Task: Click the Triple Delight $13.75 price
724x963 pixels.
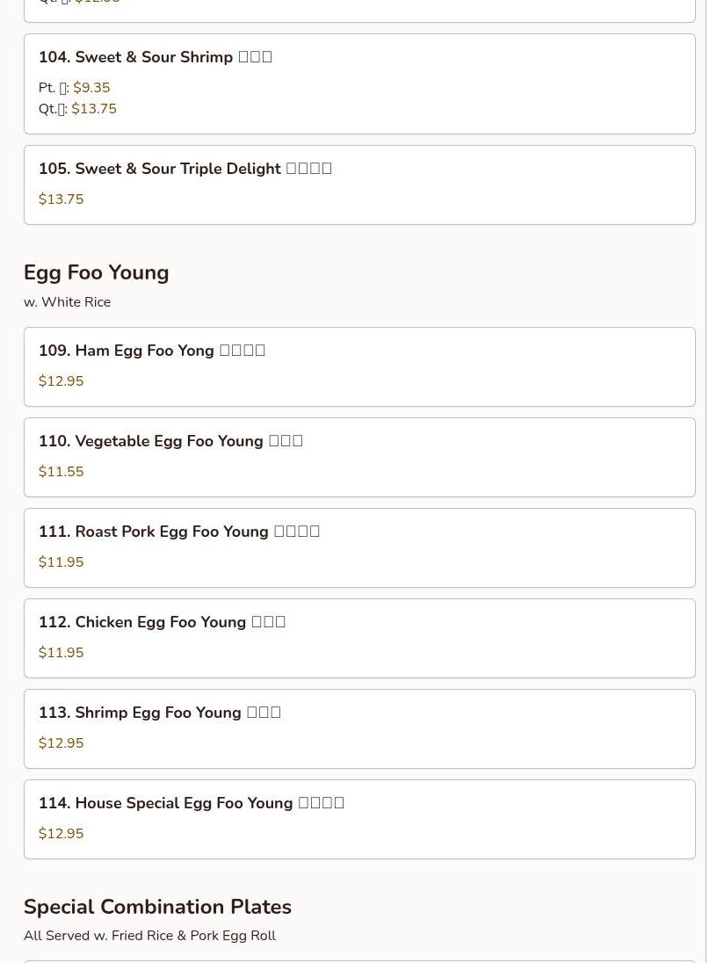Action: (x=62, y=199)
